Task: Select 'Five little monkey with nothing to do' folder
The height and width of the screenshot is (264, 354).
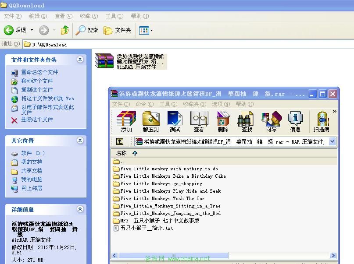Action: (x=165, y=169)
